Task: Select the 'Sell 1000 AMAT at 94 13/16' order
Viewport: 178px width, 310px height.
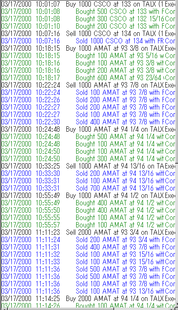Action: (88, 166)
